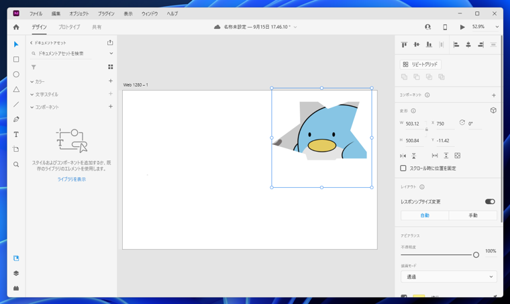
Task: Make component via plus in right panel
Action: pos(494,95)
